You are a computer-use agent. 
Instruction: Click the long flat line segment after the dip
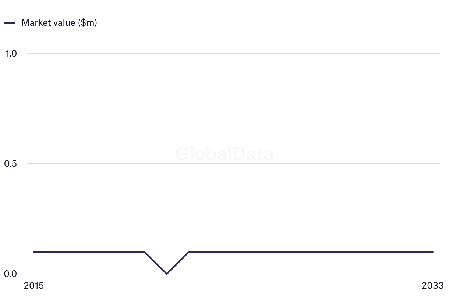point(311,252)
